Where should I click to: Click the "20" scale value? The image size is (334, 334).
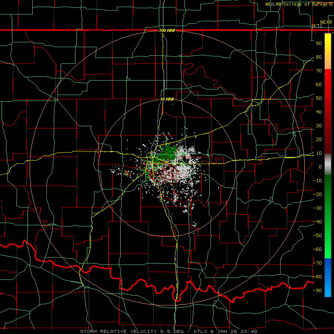coord(319,140)
